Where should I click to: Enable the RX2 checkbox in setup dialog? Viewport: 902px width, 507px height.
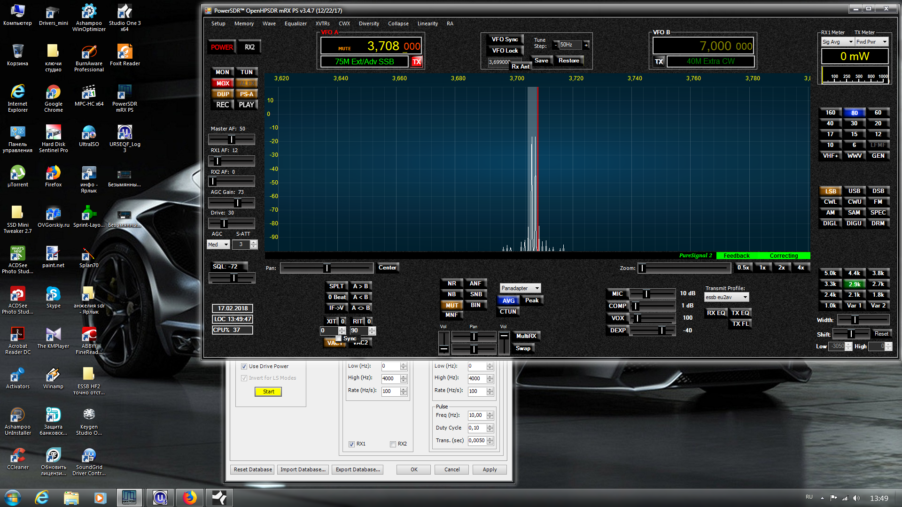click(393, 444)
